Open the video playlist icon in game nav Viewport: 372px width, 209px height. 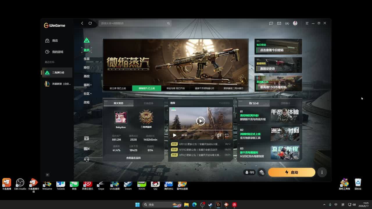pos(87,138)
